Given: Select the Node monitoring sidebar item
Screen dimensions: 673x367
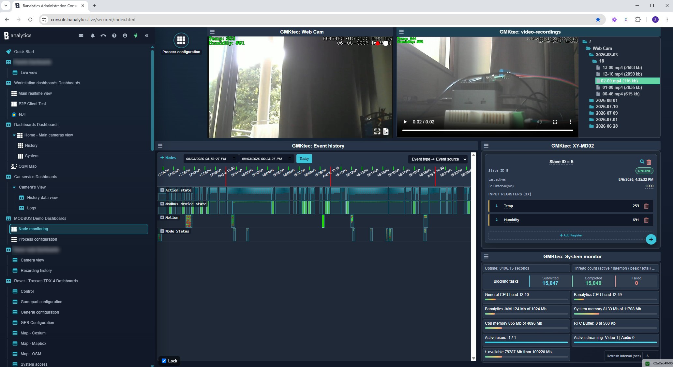Looking at the screenshot, I should [79, 229].
